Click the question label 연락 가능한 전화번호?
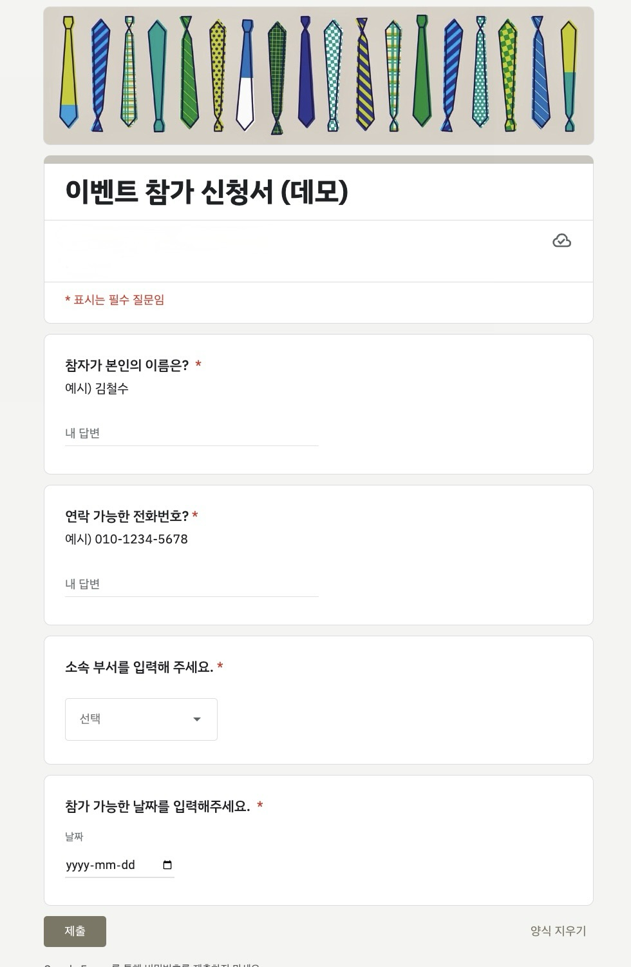The height and width of the screenshot is (967, 631). click(x=127, y=516)
